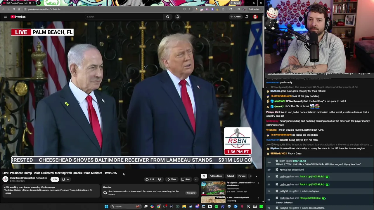Bookmark this page with star icon
The image size is (374, 210).
189,9
